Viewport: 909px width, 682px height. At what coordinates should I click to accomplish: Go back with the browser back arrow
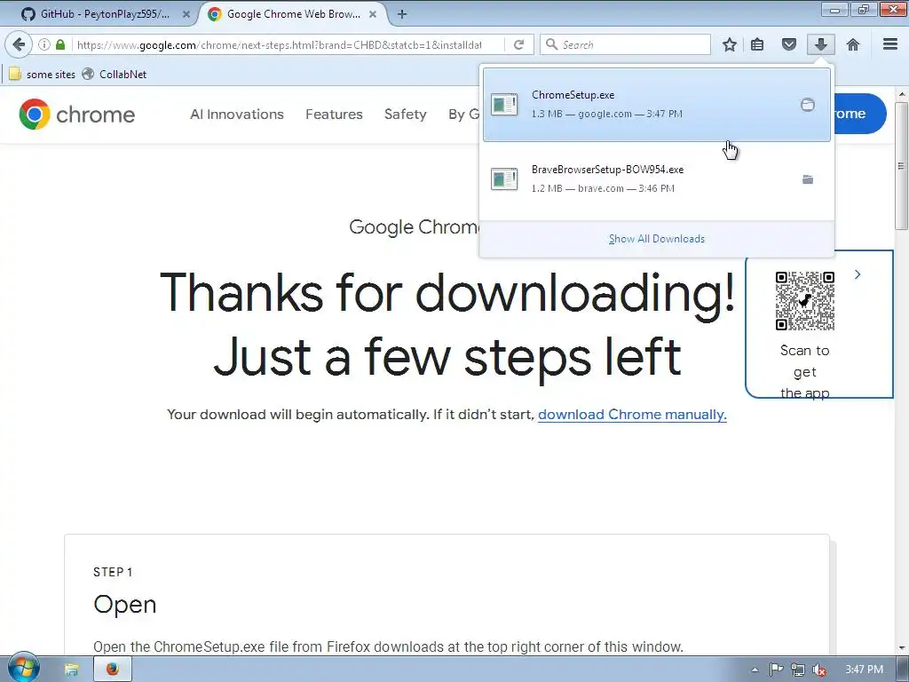(19, 44)
